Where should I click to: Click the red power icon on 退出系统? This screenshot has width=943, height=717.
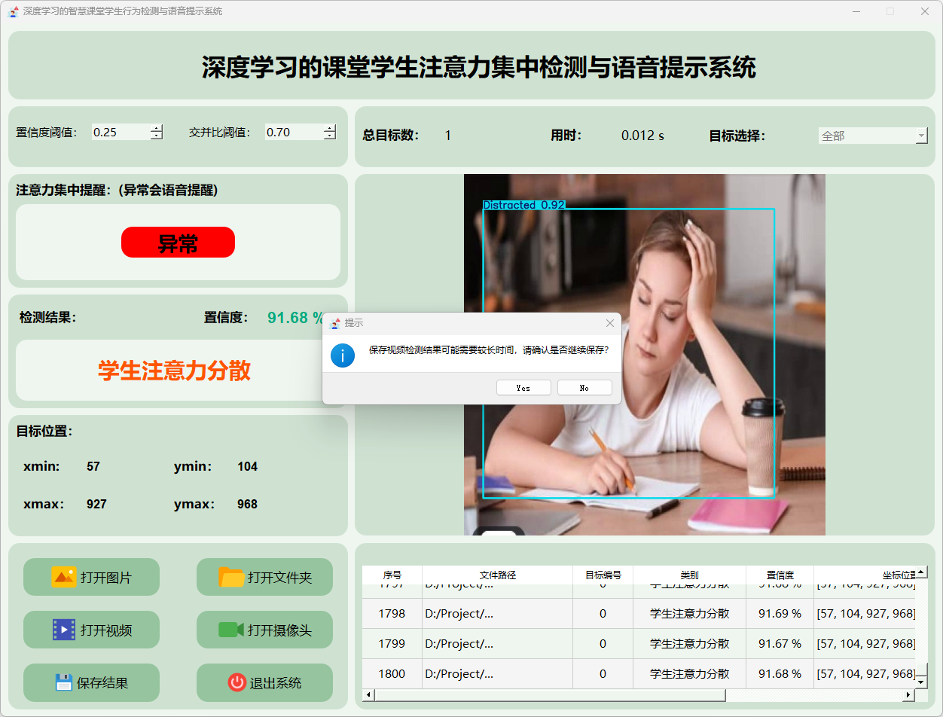[237, 682]
